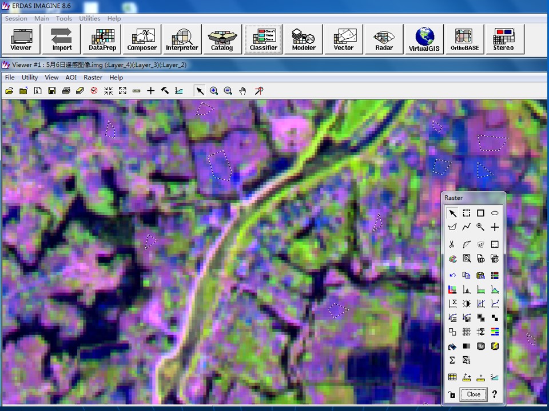Close the Raster tool palette
This screenshot has width=549, height=411.
pyautogui.click(x=474, y=394)
